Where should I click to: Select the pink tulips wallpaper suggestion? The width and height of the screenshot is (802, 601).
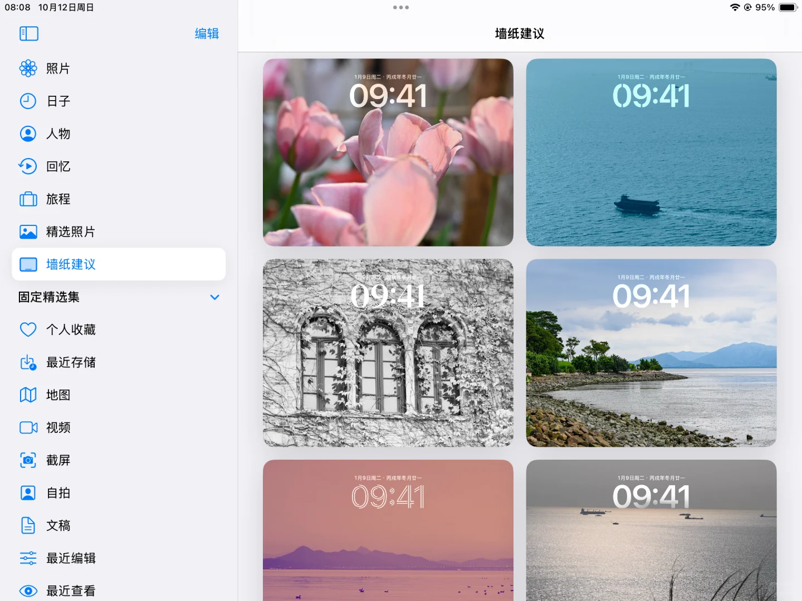click(x=388, y=152)
